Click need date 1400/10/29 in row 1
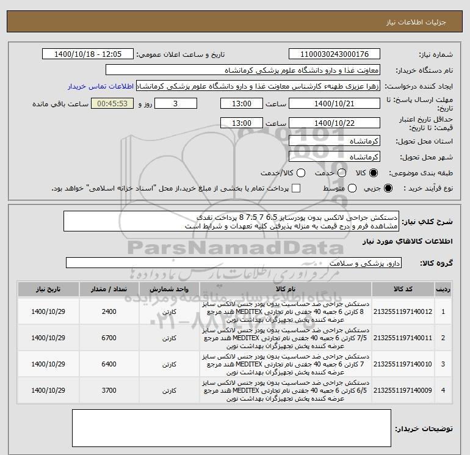 [48, 312]
